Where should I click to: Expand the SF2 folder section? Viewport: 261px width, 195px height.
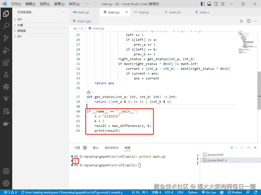tap(41, 19)
